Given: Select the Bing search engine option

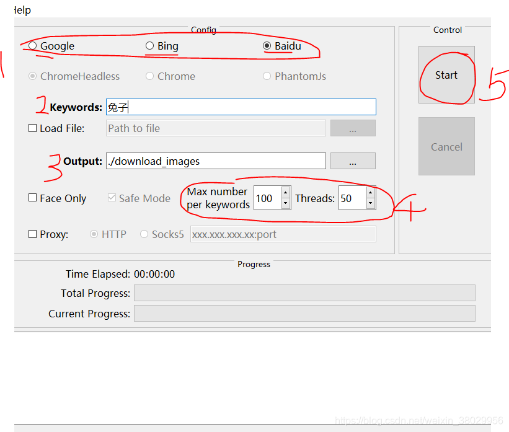Looking at the screenshot, I should (162, 46).
